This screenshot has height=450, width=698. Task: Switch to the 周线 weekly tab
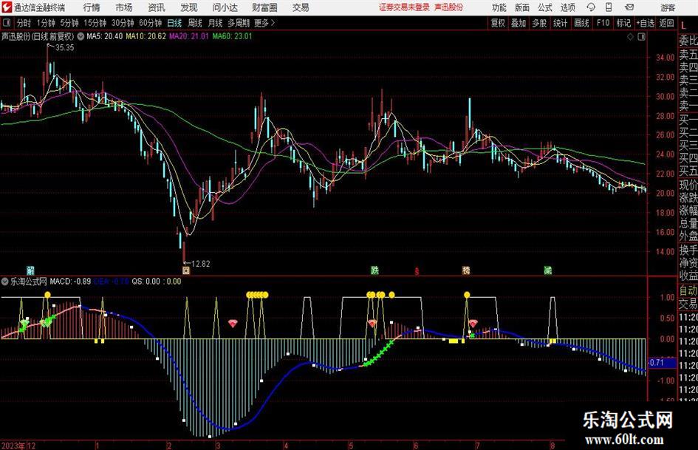tap(195, 23)
